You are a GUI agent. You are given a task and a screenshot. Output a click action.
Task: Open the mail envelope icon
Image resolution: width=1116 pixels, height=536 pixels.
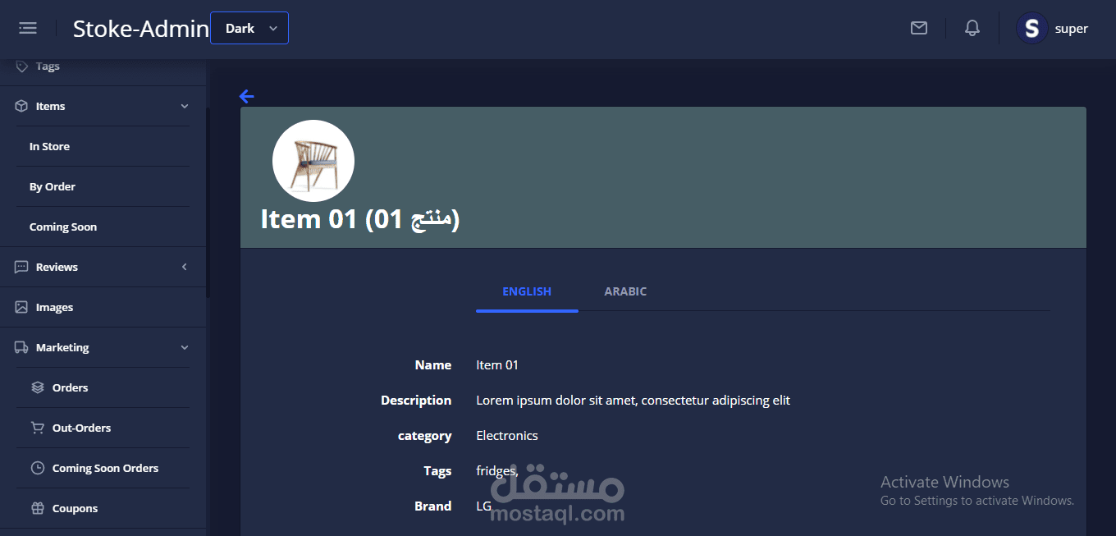(919, 28)
